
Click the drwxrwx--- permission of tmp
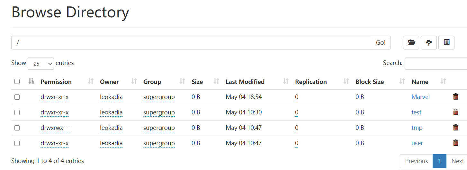[x=55, y=128]
